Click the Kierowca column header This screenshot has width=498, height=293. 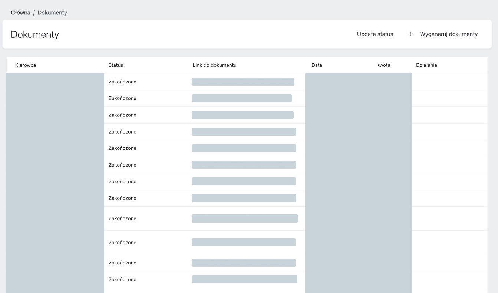click(26, 65)
